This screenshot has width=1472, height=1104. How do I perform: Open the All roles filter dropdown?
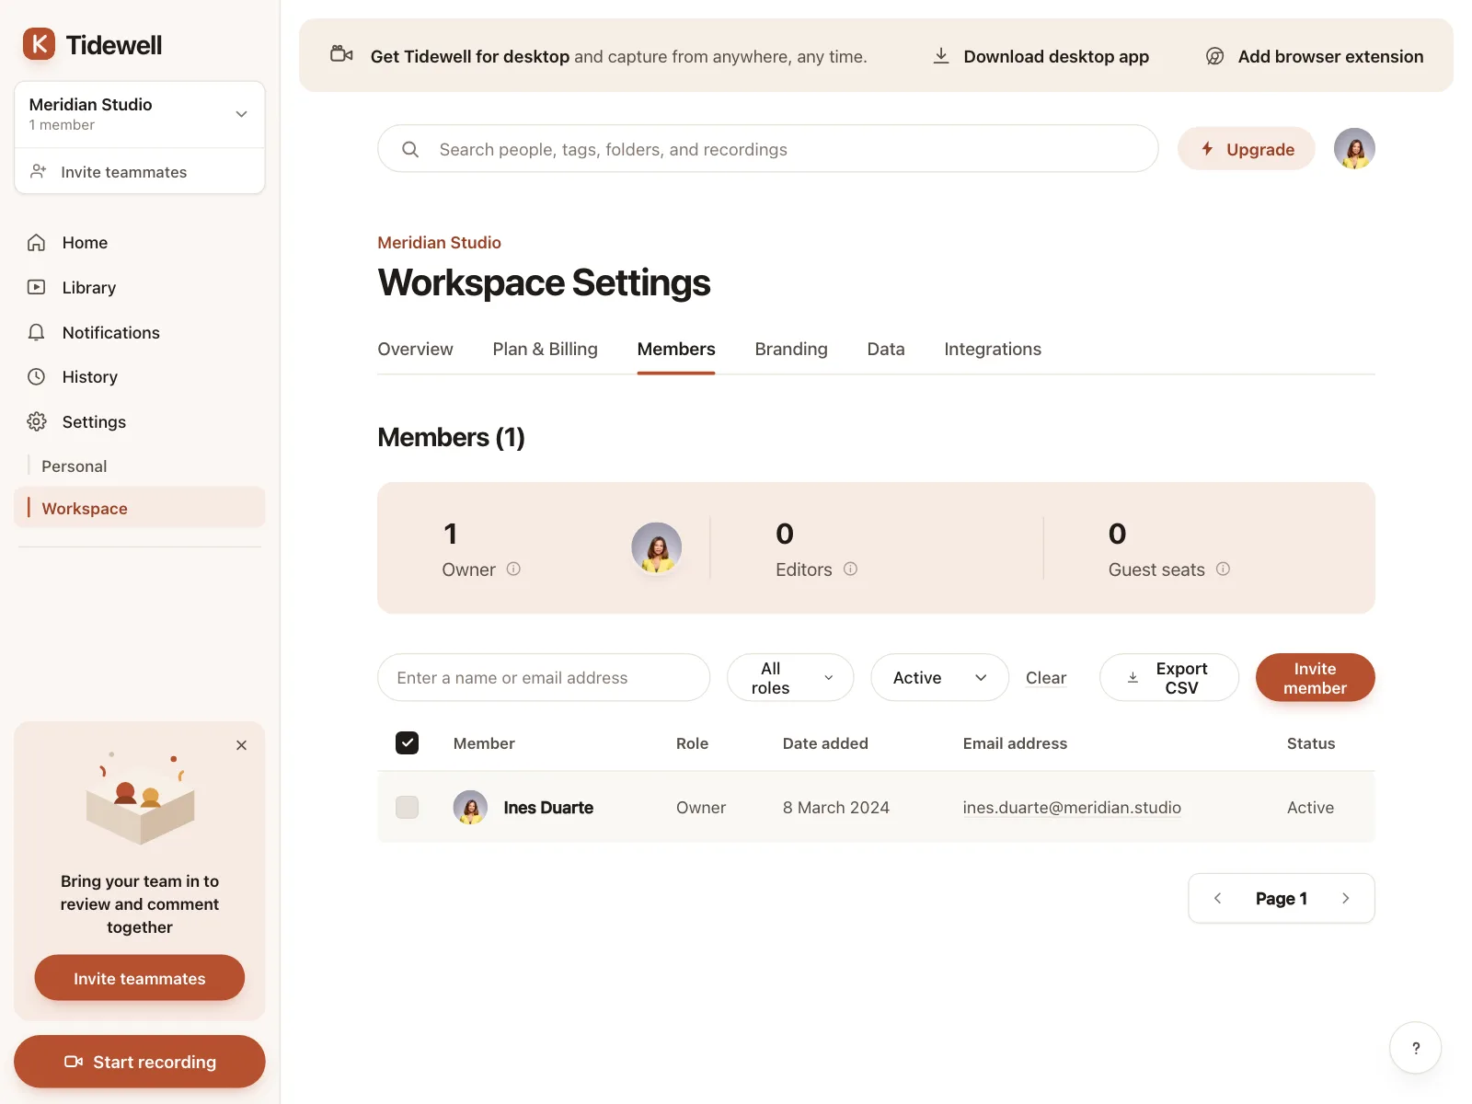pyautogui.click(x=790, y=677)
